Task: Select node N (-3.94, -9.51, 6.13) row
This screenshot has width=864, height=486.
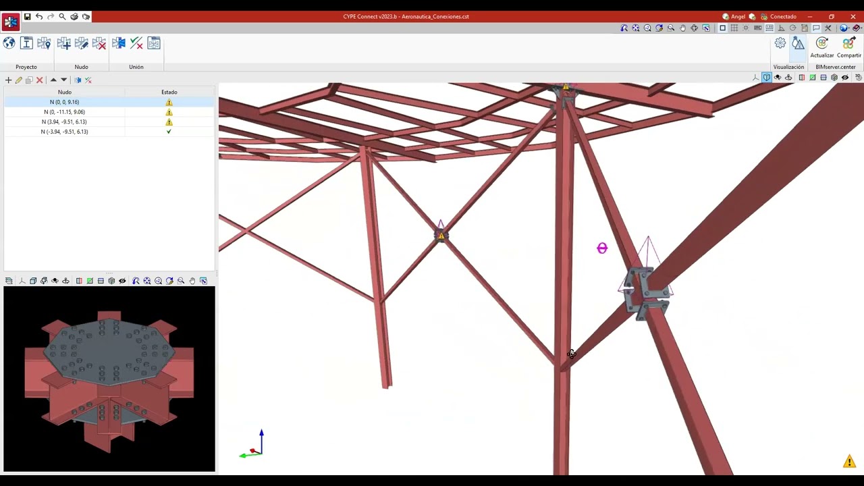Action: click(109, 132)
